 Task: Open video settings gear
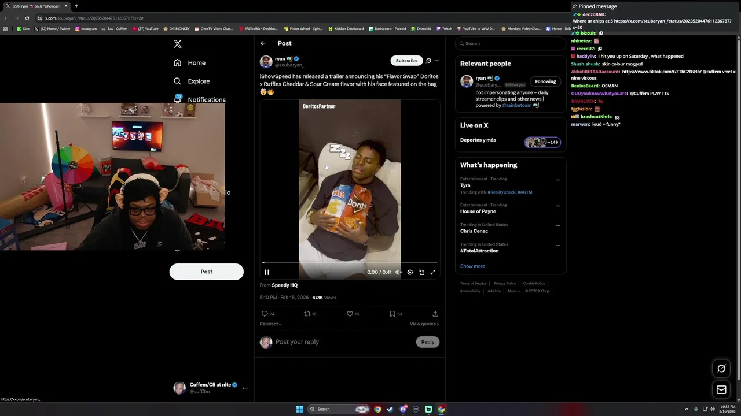click(410, 272)
